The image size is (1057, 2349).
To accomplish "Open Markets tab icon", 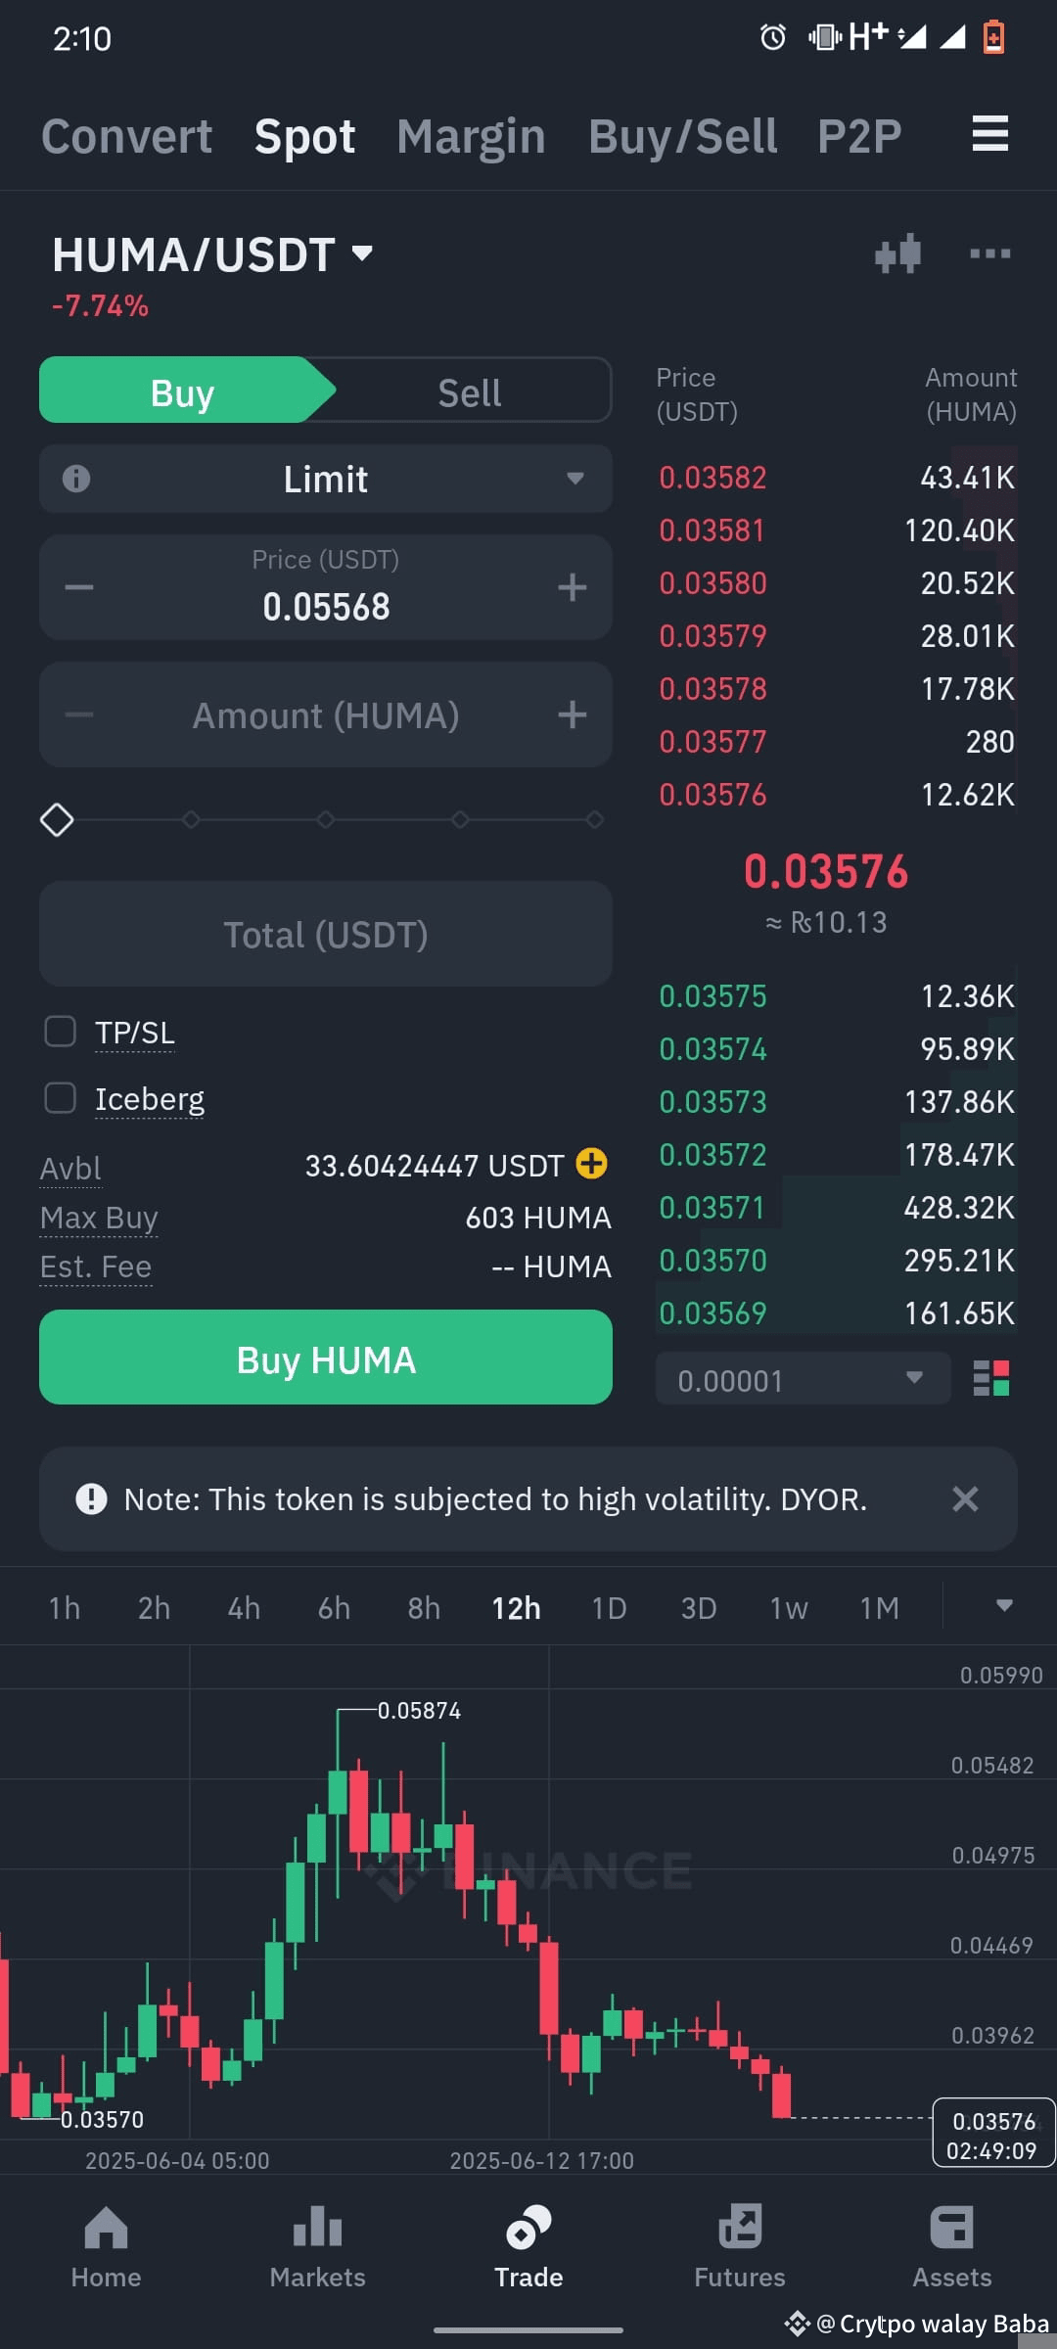I will pos(317,2228).
